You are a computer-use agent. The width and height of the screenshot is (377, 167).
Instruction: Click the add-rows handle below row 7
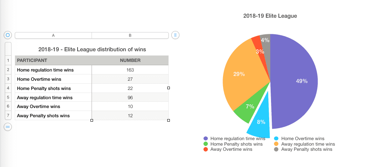click(x=8, y=127)
